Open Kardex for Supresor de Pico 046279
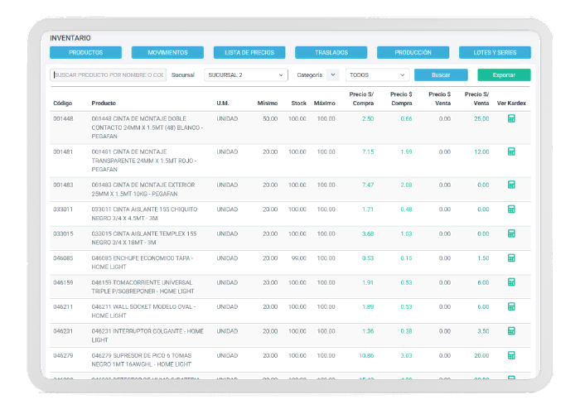Screen dimensions: 580x414 point(511,355)
